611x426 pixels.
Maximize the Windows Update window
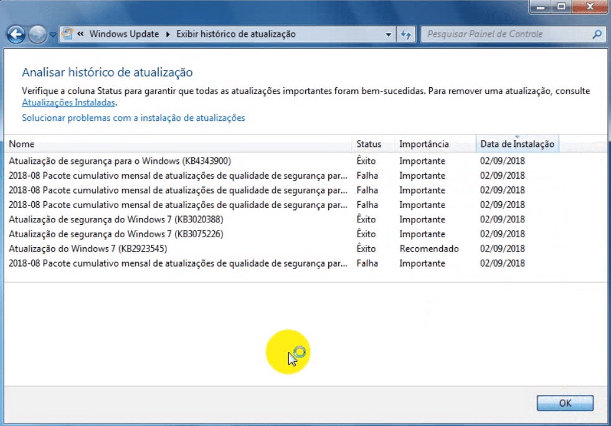pyautogui.click(x=561, y=7)
